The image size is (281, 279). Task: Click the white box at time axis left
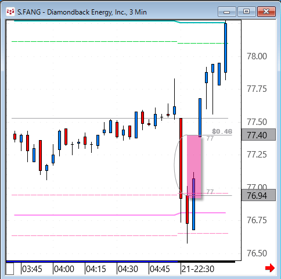[10, 269]
